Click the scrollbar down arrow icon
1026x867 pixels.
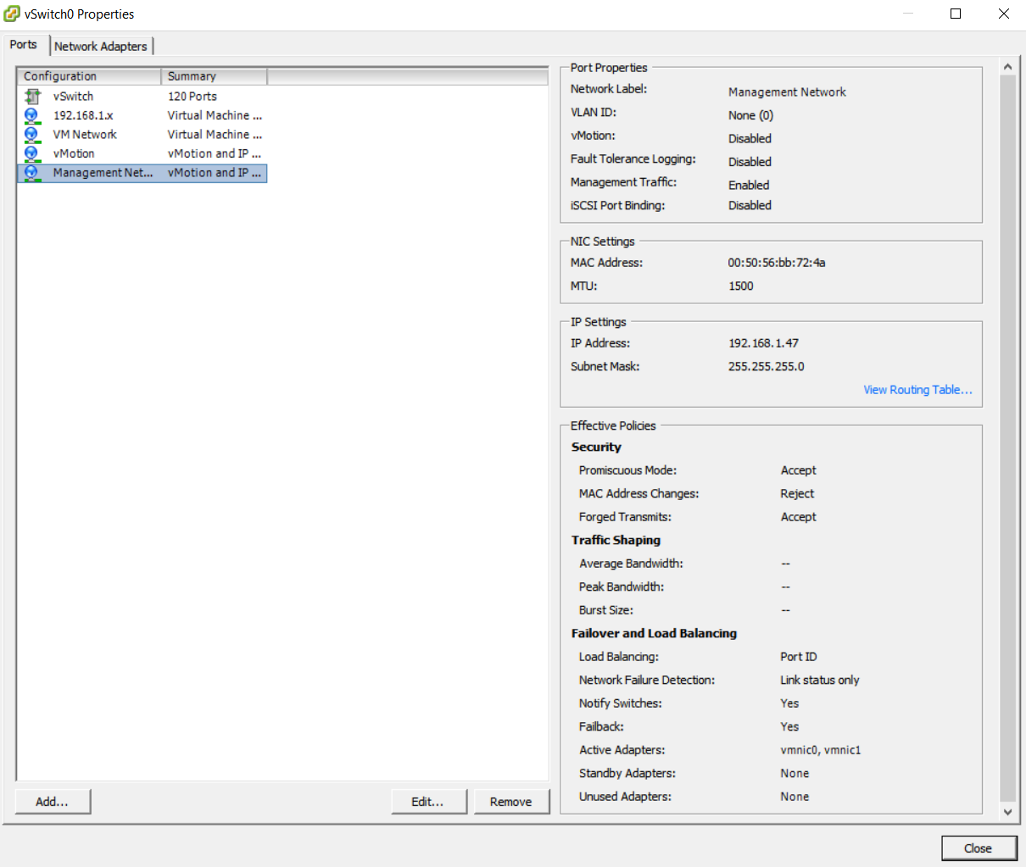point(1008,811)
